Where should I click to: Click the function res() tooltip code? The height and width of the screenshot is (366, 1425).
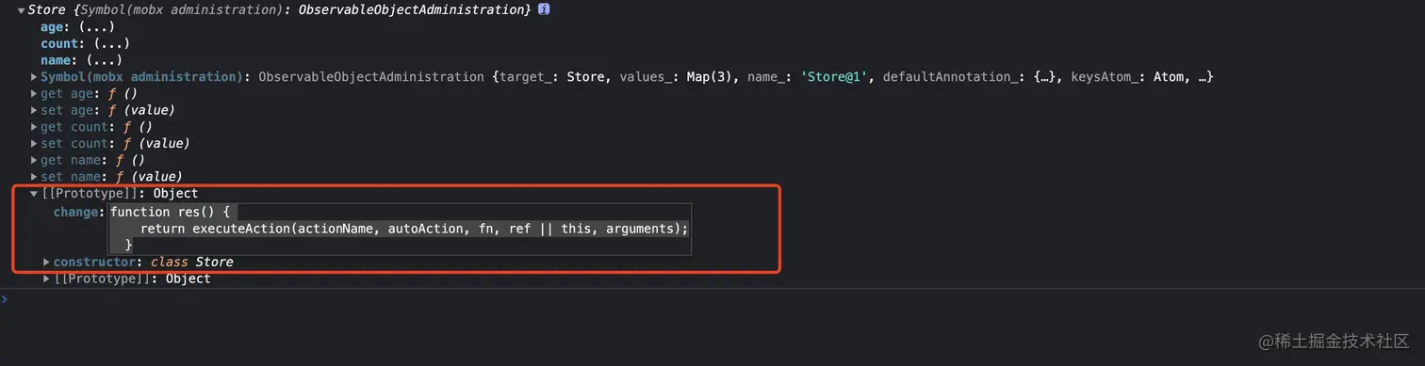pos(400,229)
